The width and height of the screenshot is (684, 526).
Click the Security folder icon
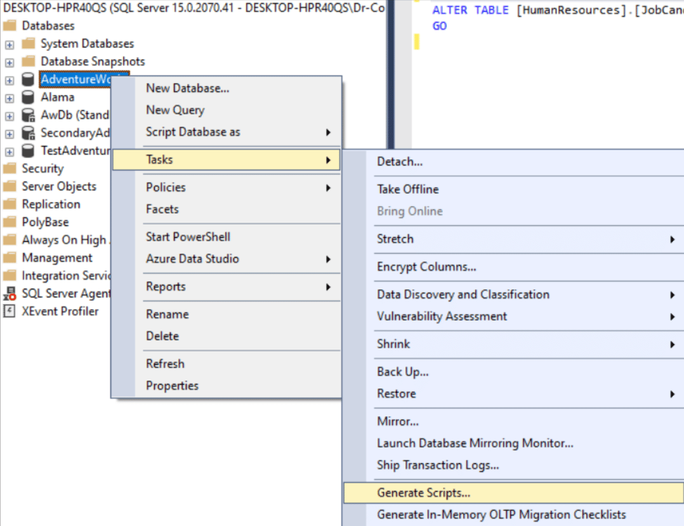[10, 169]
